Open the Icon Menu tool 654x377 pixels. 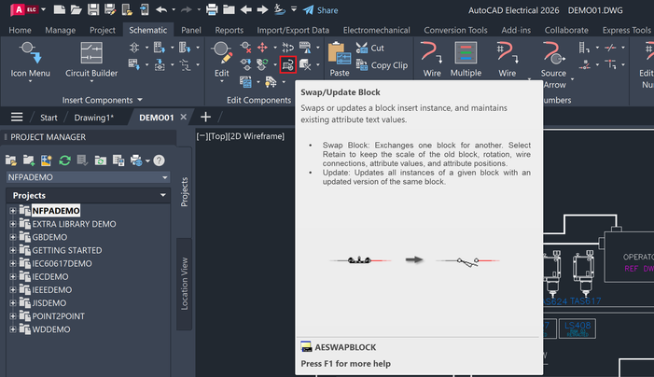point(30,61)
